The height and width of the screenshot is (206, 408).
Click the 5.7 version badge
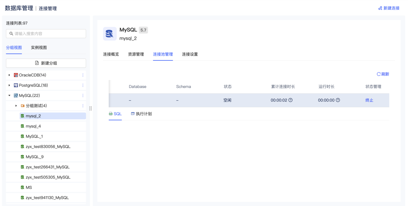[144, 30]
